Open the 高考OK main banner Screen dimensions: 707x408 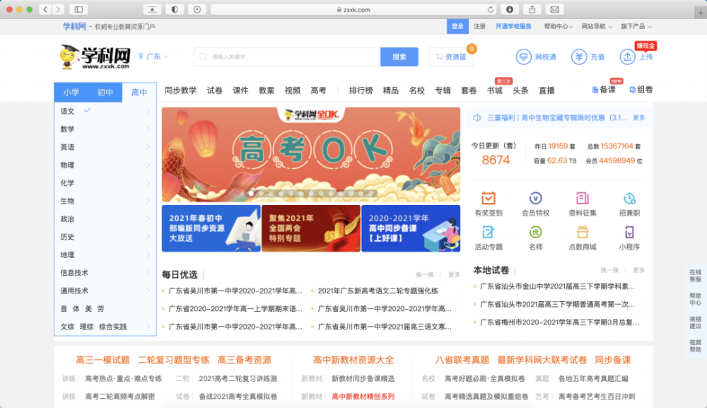(311, 155)
